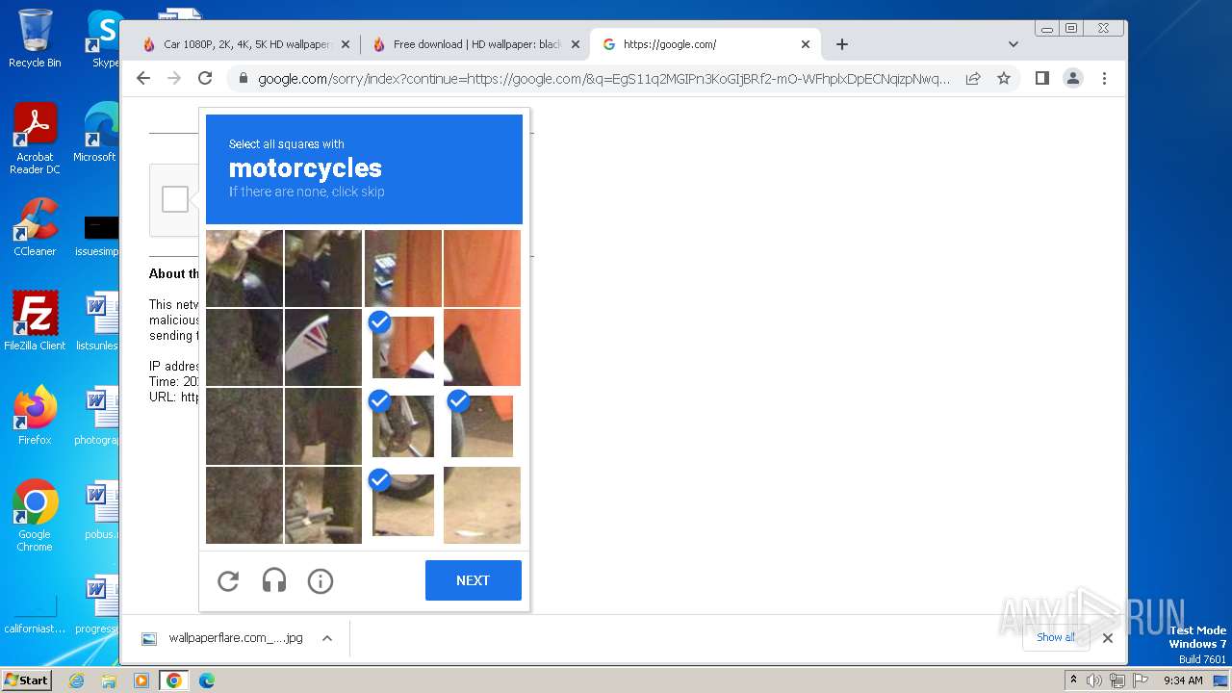Select the tile with white and red fairing
Image resolution: width=1232 pixels, height=693 pixels.
coord(323,347)
